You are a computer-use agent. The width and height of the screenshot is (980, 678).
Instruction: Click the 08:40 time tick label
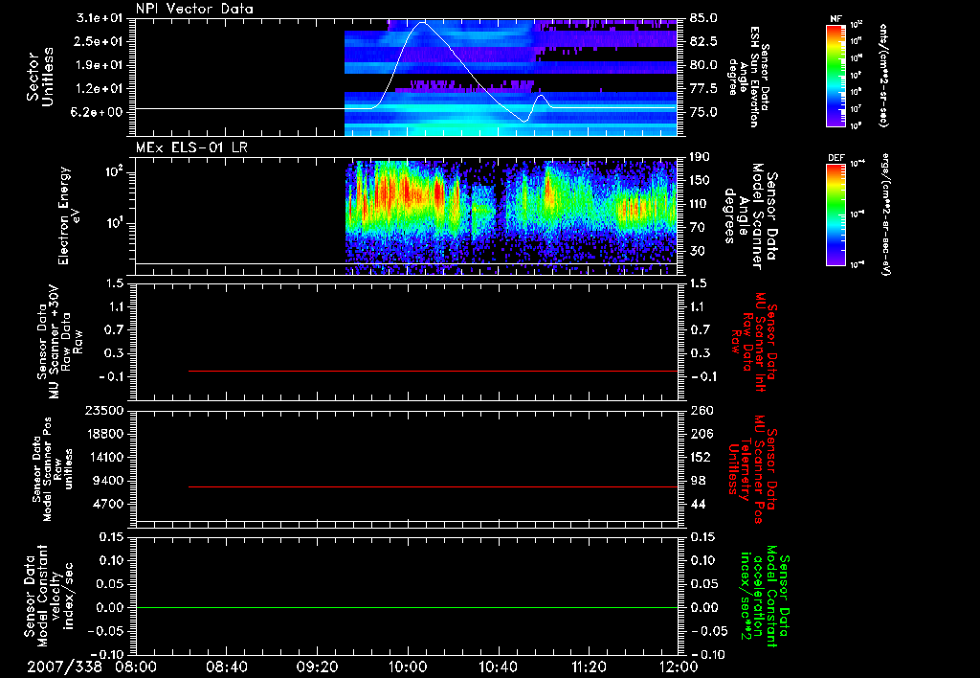coord(226,667)
